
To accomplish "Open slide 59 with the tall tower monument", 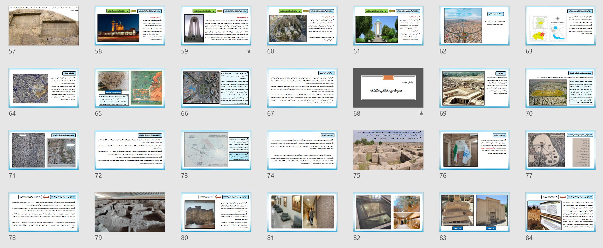I will coord(216,25).
